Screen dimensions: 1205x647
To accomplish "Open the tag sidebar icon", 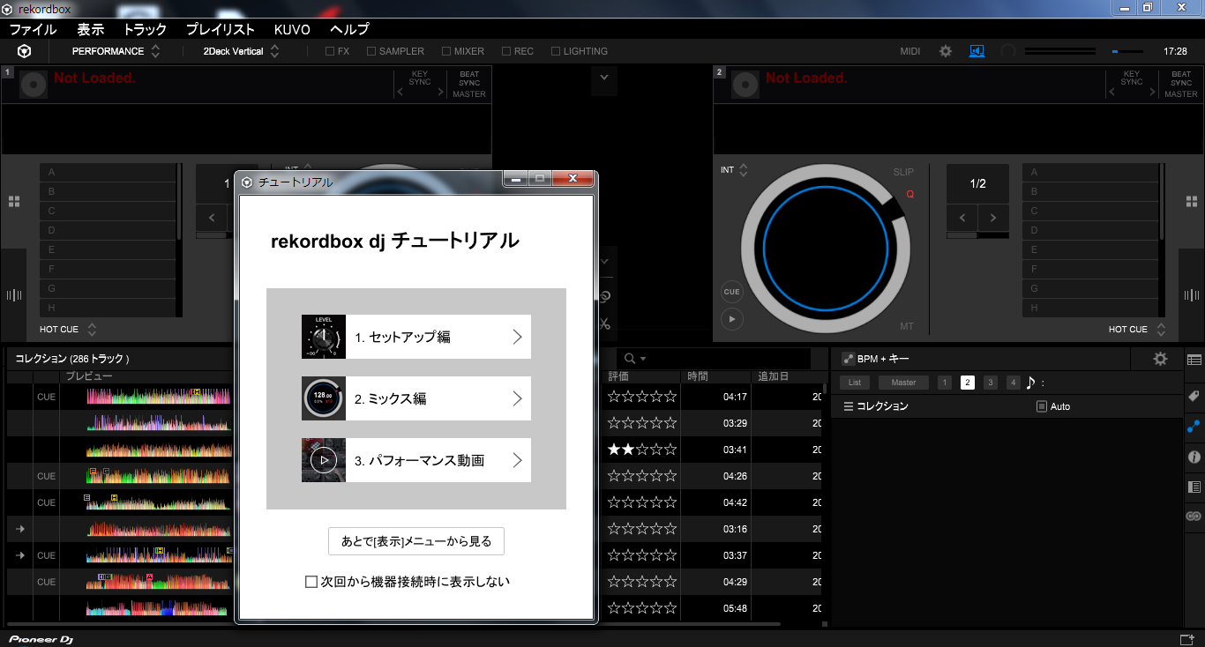I will click(x=1194, y=396).
